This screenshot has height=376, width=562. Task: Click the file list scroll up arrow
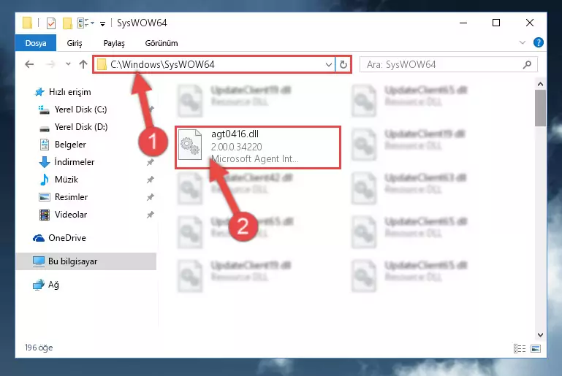pyautogui.click(x=540, y=85)
